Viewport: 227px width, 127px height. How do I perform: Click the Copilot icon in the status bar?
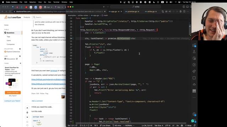(x=182, y=126)
